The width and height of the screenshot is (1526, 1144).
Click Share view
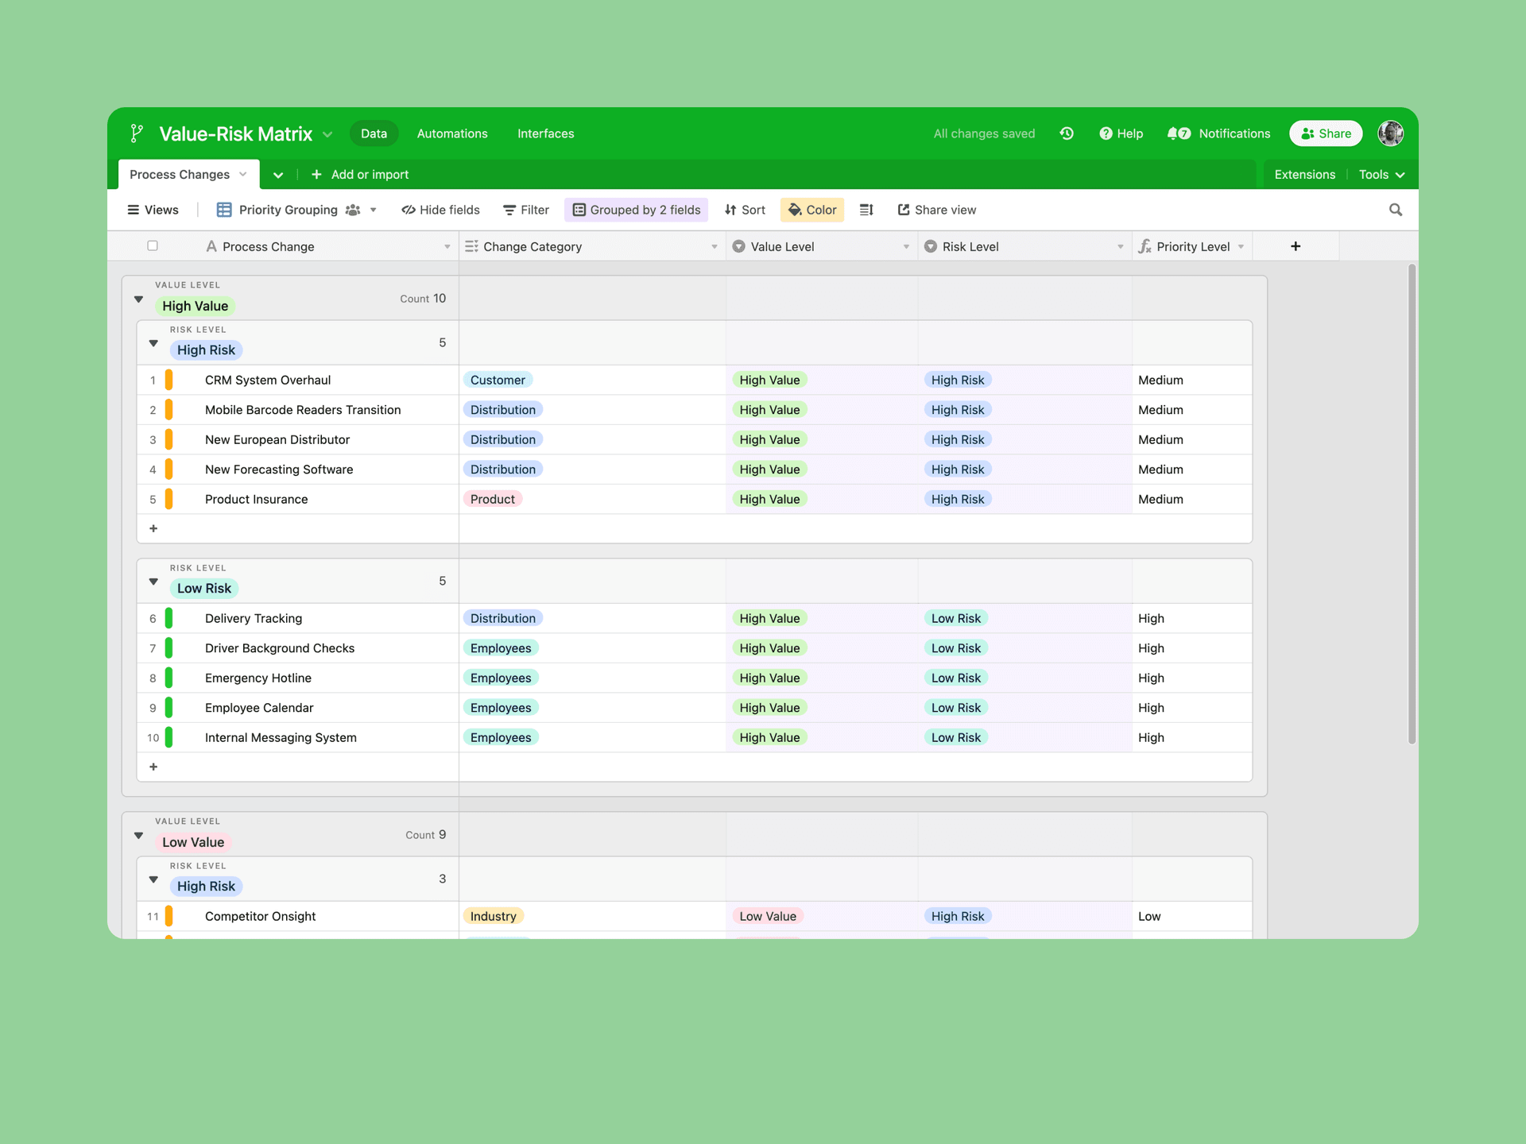(x=936, y=210)
